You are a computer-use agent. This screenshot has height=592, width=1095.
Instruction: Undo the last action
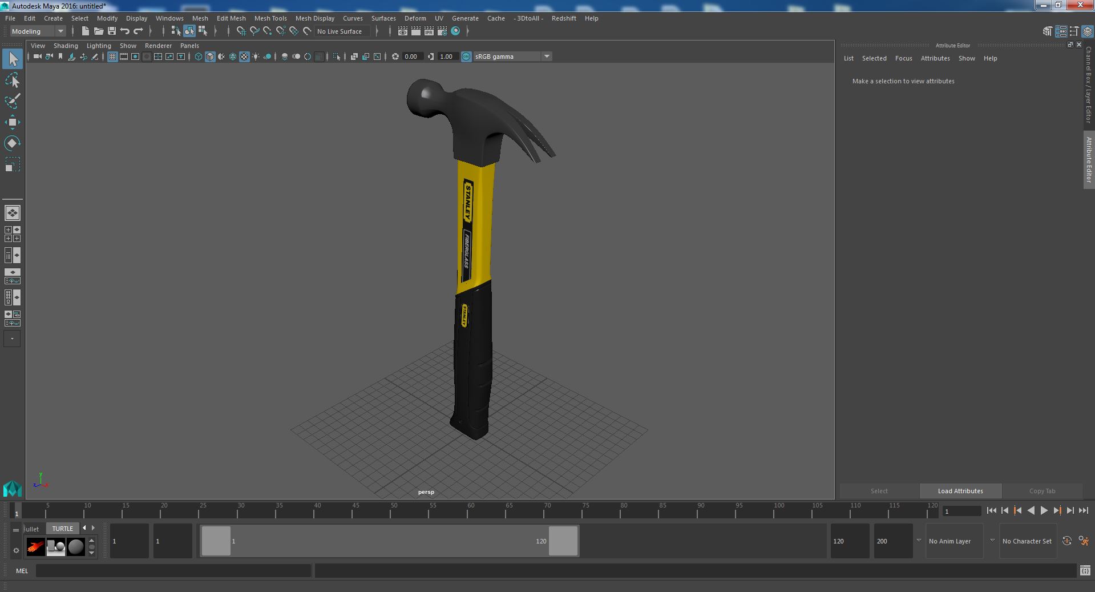point(125,31)
